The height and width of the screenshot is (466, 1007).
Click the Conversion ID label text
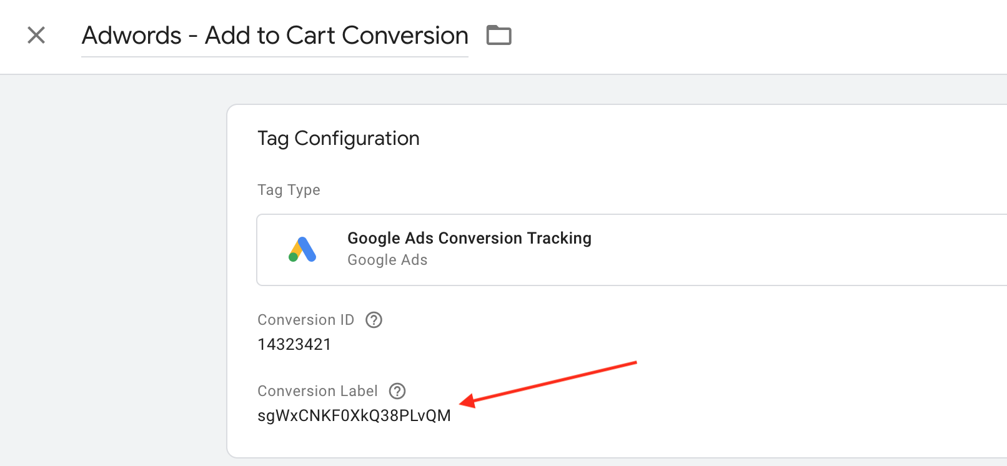(305, 320)
